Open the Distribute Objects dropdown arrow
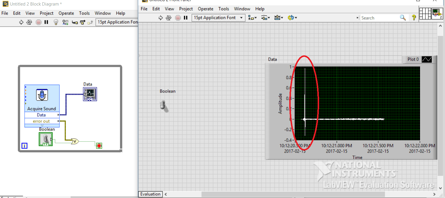The height and width of the screenshot is (198, 445). (x=268, y=18)
